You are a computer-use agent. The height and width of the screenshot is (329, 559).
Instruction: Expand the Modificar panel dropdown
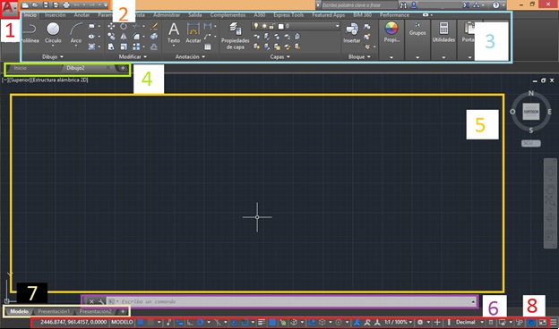pos(133,56)
